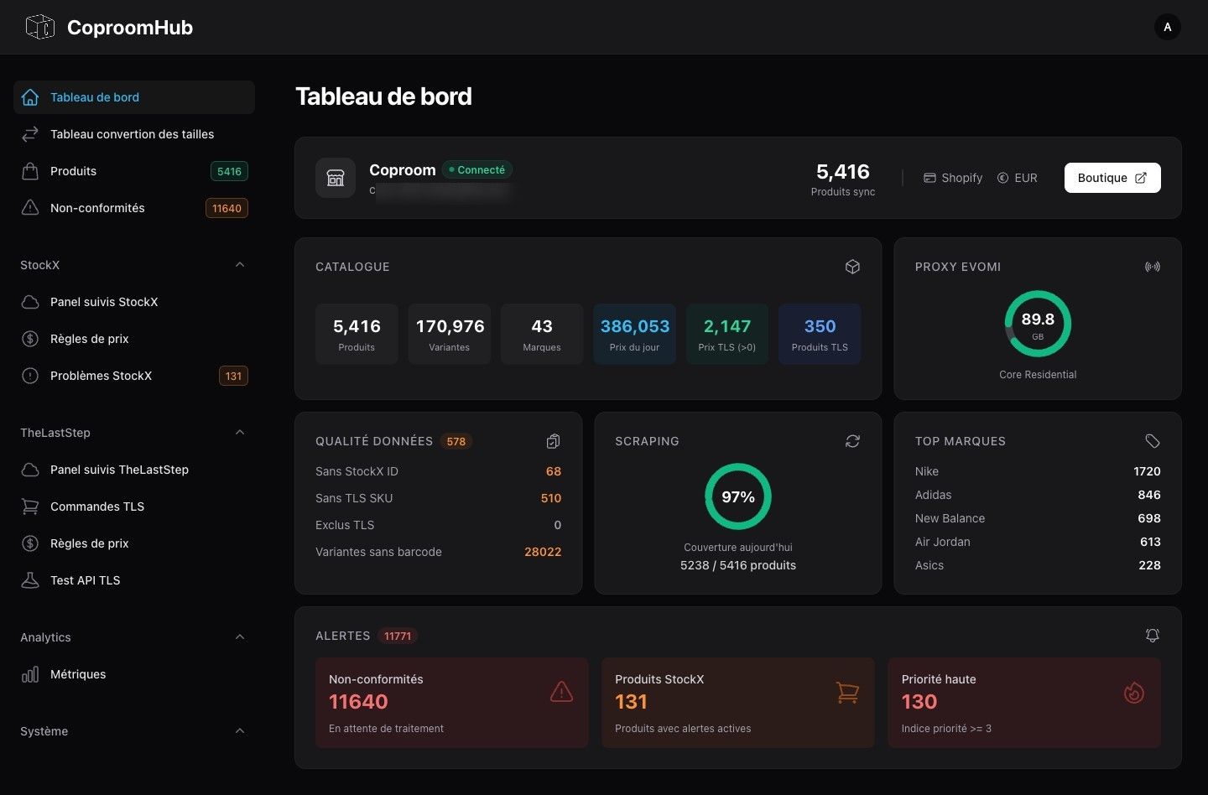Screen dimensions: 1208x795
Task: Click the flame icon in Priorité haute
Action: (1133, 693)
